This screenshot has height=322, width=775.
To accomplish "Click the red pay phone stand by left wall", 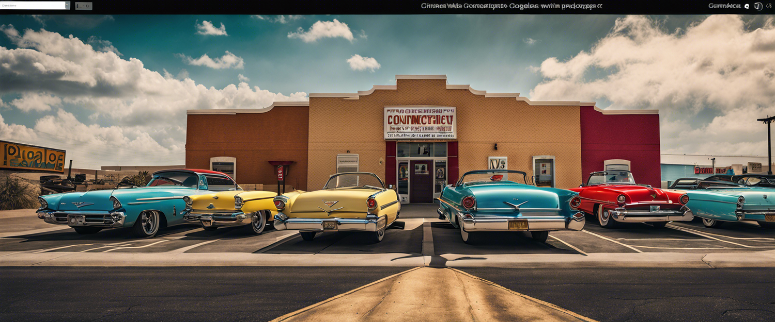I will [x=280, y=173].
